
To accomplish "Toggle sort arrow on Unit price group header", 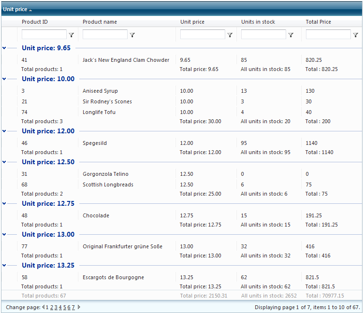I will pyautogui.click(x=30, y=10).
